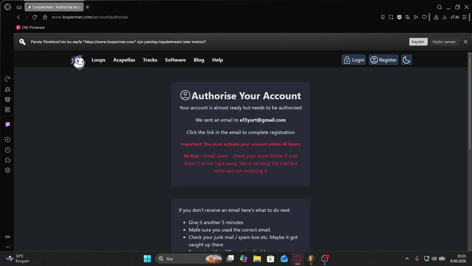This screenshot has height=266, width=472.
Task: Open the Tracks menu
Action: (150, 60)
